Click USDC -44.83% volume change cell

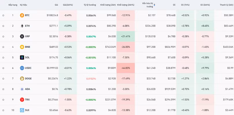(126, 68)
